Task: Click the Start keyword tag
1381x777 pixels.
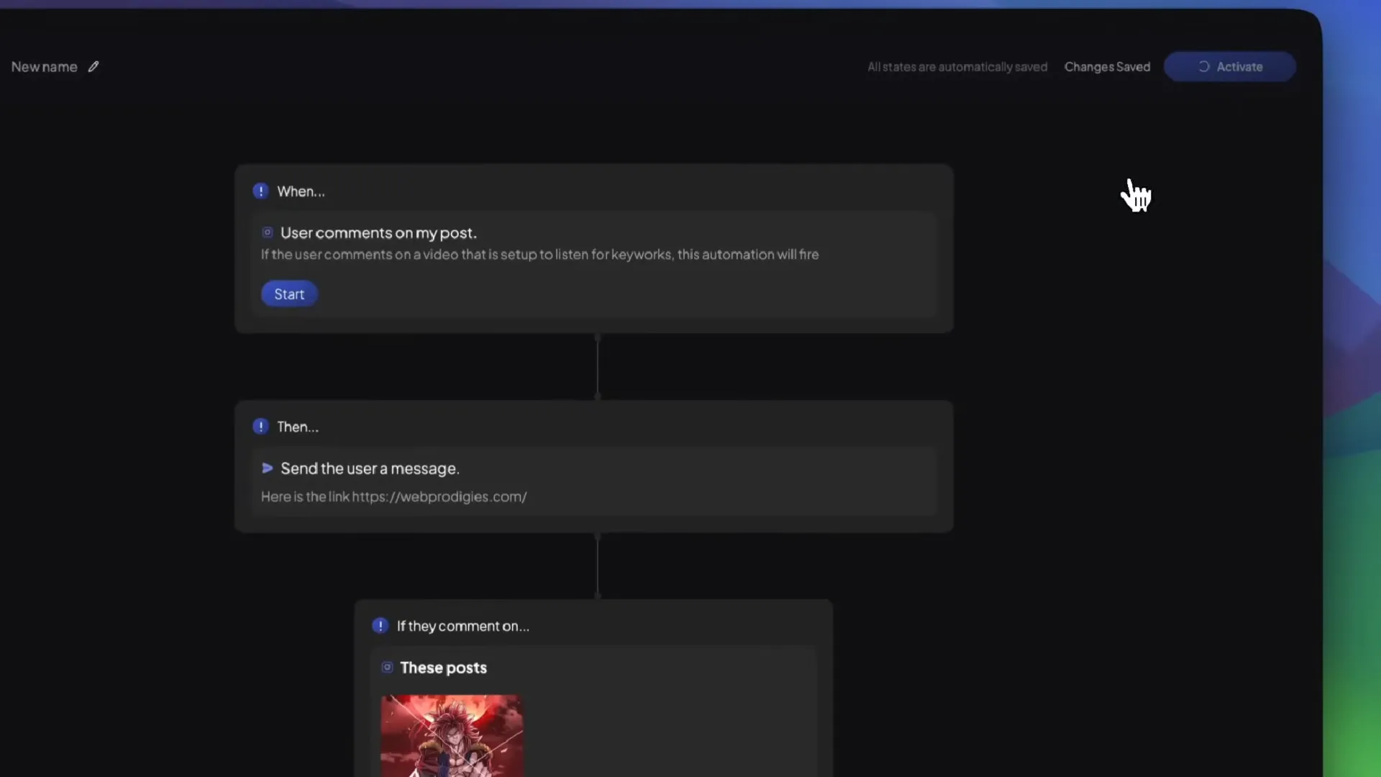Action: [x=289, y=294]
